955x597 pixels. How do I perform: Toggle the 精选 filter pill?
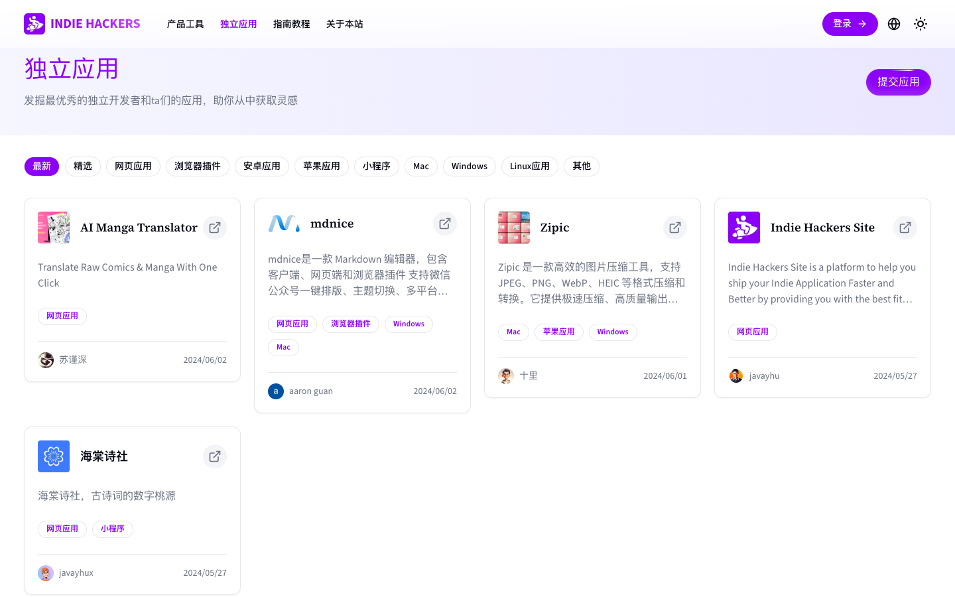pos(83,166)
